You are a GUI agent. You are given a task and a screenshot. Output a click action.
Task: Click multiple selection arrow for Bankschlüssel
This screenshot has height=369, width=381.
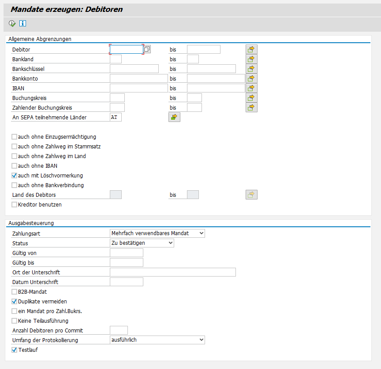(x=251, y=69)
